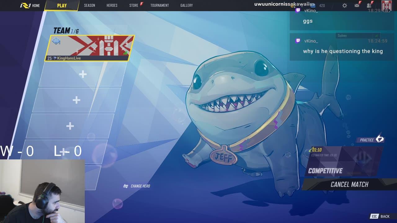Open the HEROES tab
The width and height of the screenshot is (397, 223).
[x=112, y=5]
